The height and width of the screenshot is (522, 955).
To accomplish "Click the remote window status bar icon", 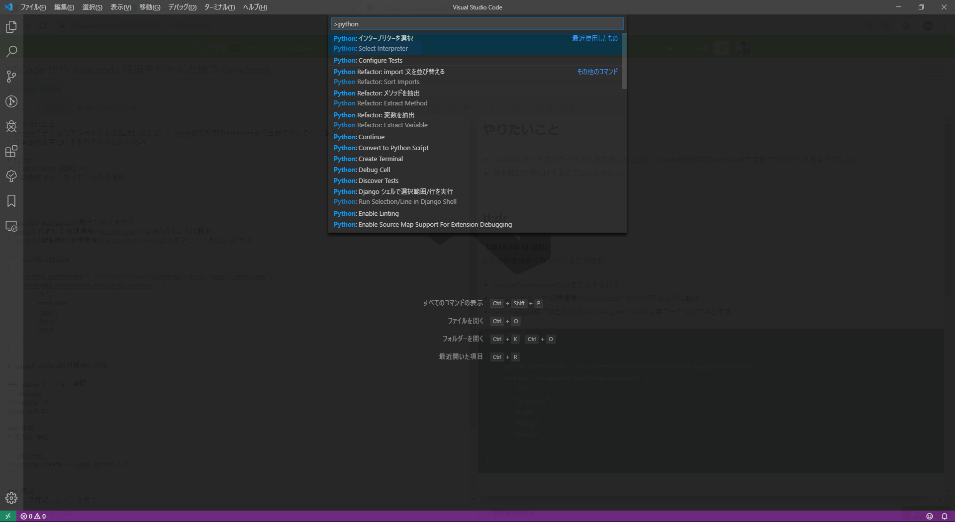I will pyautogui.click(x=8, y=516).
